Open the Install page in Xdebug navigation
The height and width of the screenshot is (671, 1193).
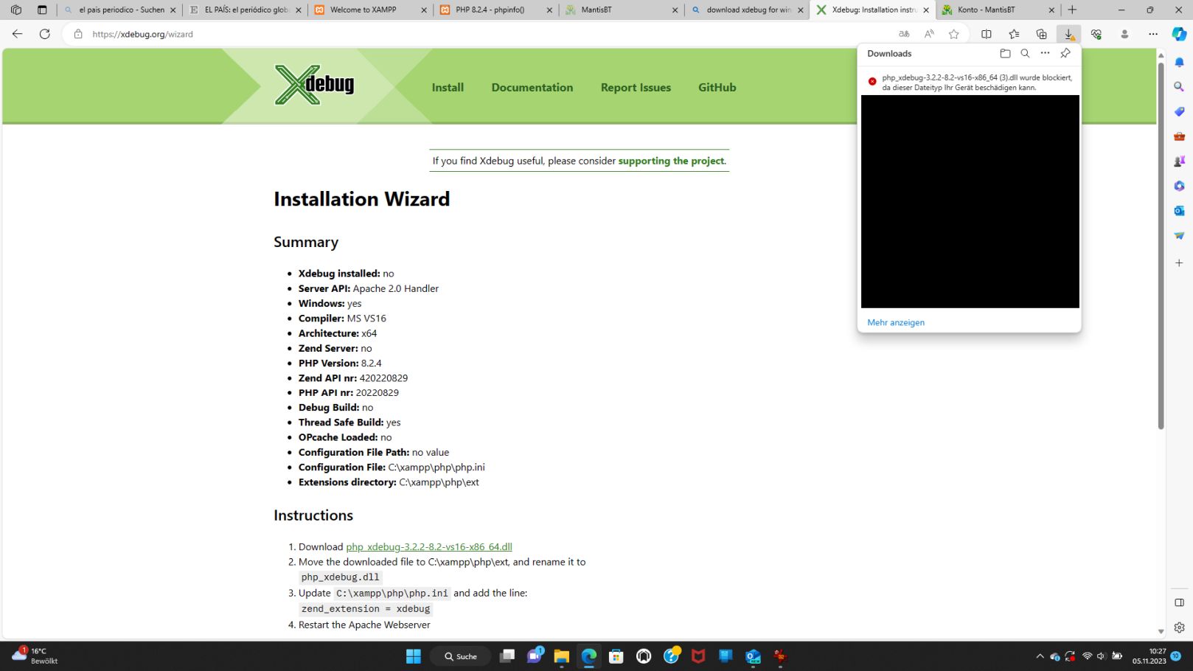[x=448, y=87]
